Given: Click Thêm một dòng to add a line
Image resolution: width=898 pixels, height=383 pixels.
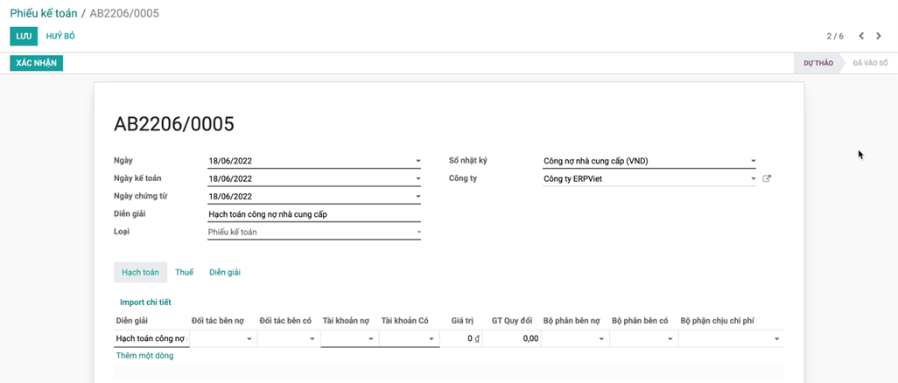Looking at the screenshot, I should click(x=145, y=356).
